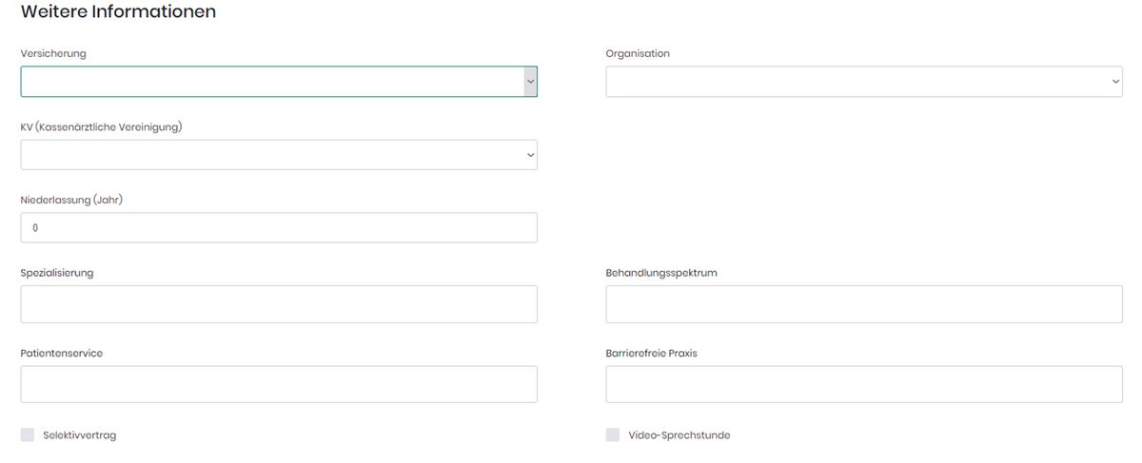Click the Niederlassung (Jahr) input field
Viewport: 1142px width, 463px height.
[x=279, y=227]
